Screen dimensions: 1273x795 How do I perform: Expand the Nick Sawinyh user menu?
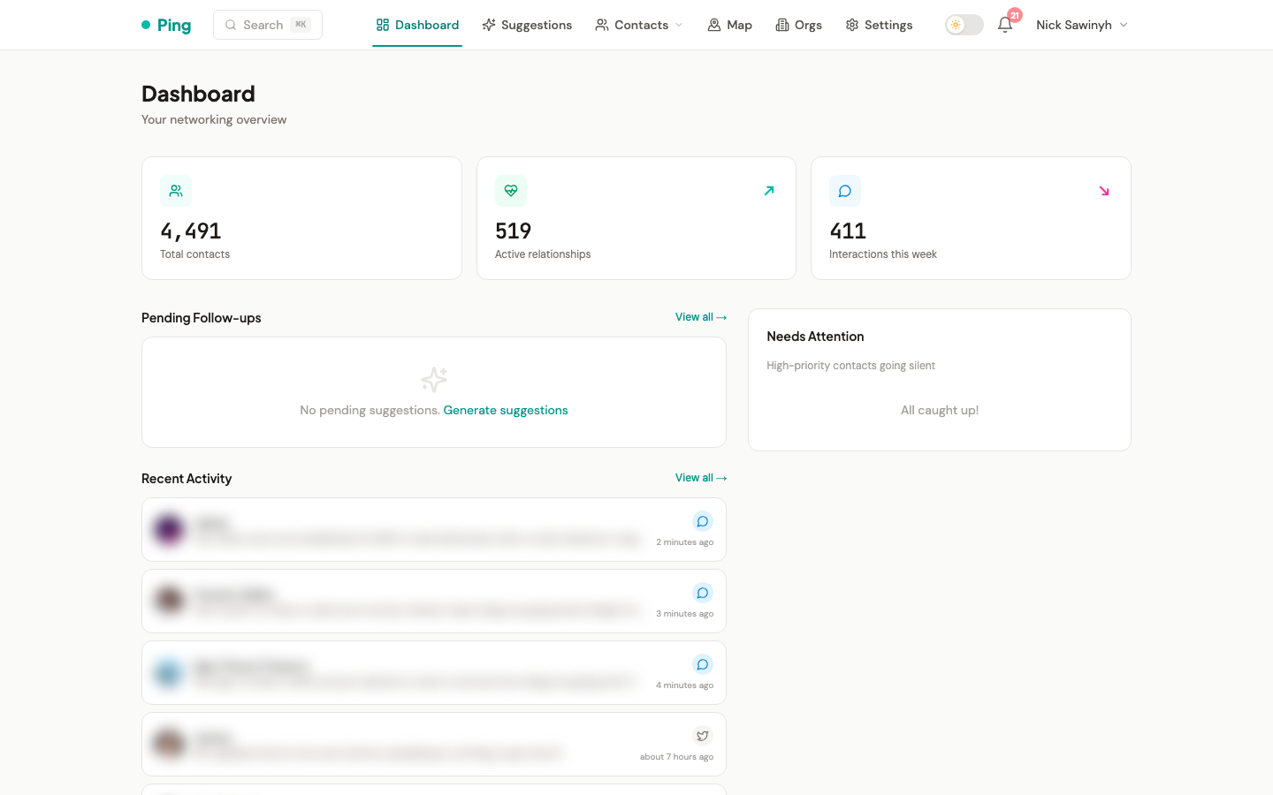pyautogui.click(x=1082, y=25)
